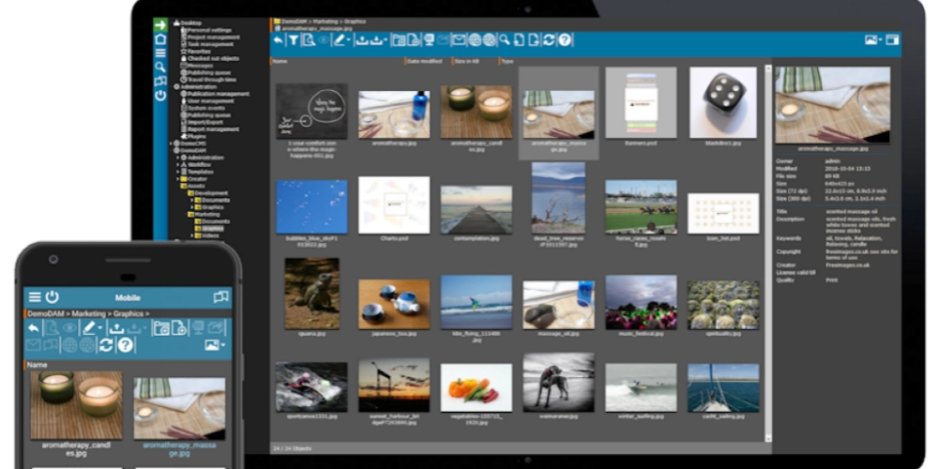Click the Name column header in desktop view
This screenshot has height=469, width=938.
click(x=280, y=61)
